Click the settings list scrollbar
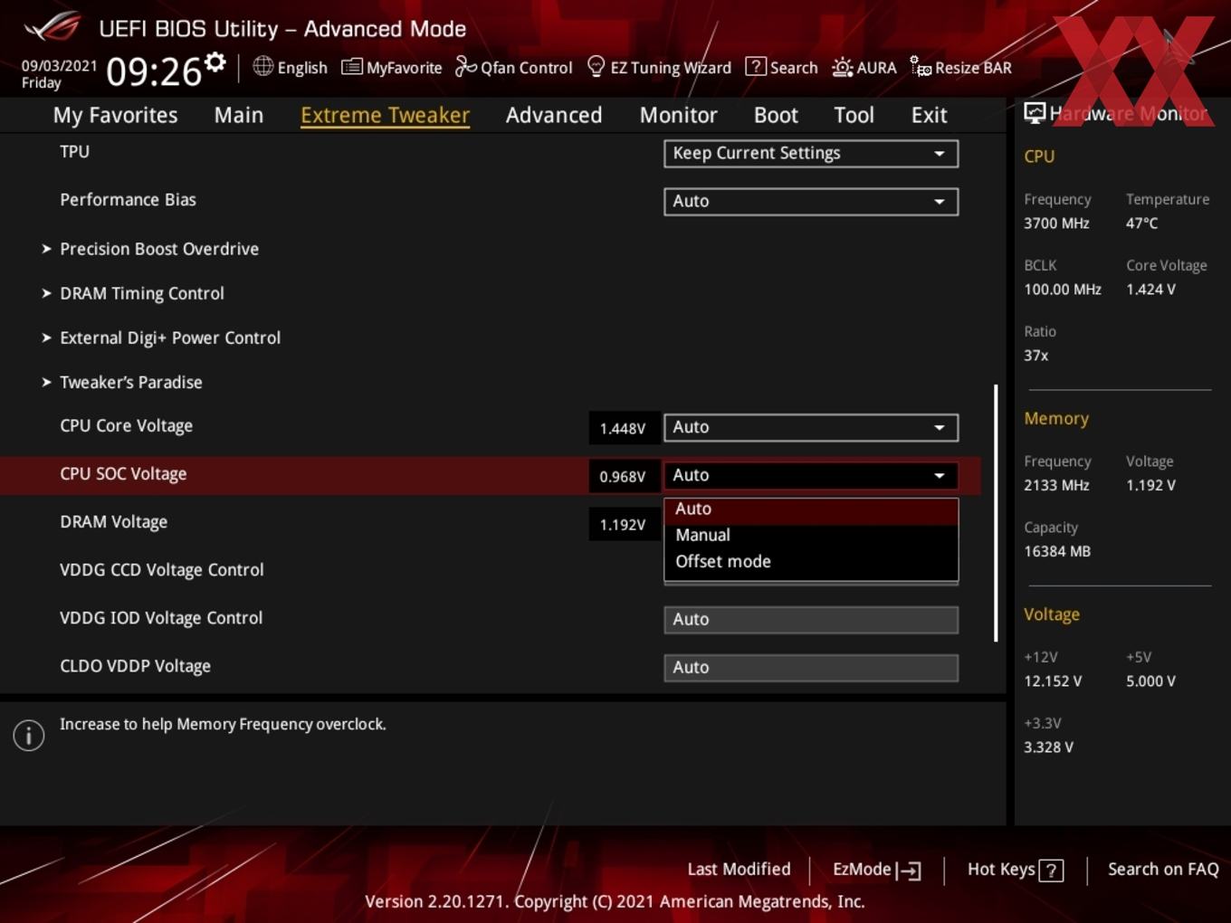The width and height of the screenshot is (1231, 923). pos(996,513)
